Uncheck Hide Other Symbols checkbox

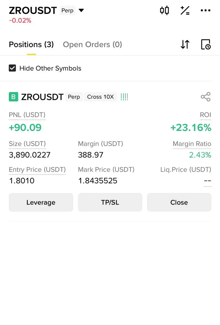(x=12, y=68)
